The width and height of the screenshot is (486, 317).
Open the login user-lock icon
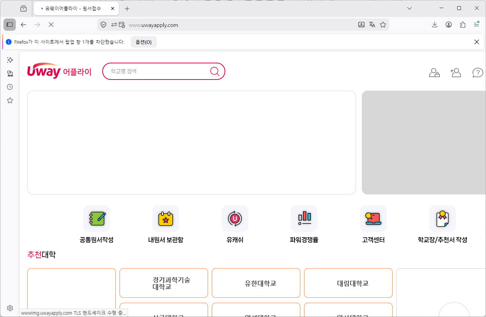[x=434, y=73]
